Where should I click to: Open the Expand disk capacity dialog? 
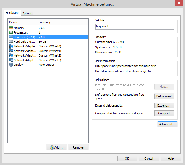[164, 105]
